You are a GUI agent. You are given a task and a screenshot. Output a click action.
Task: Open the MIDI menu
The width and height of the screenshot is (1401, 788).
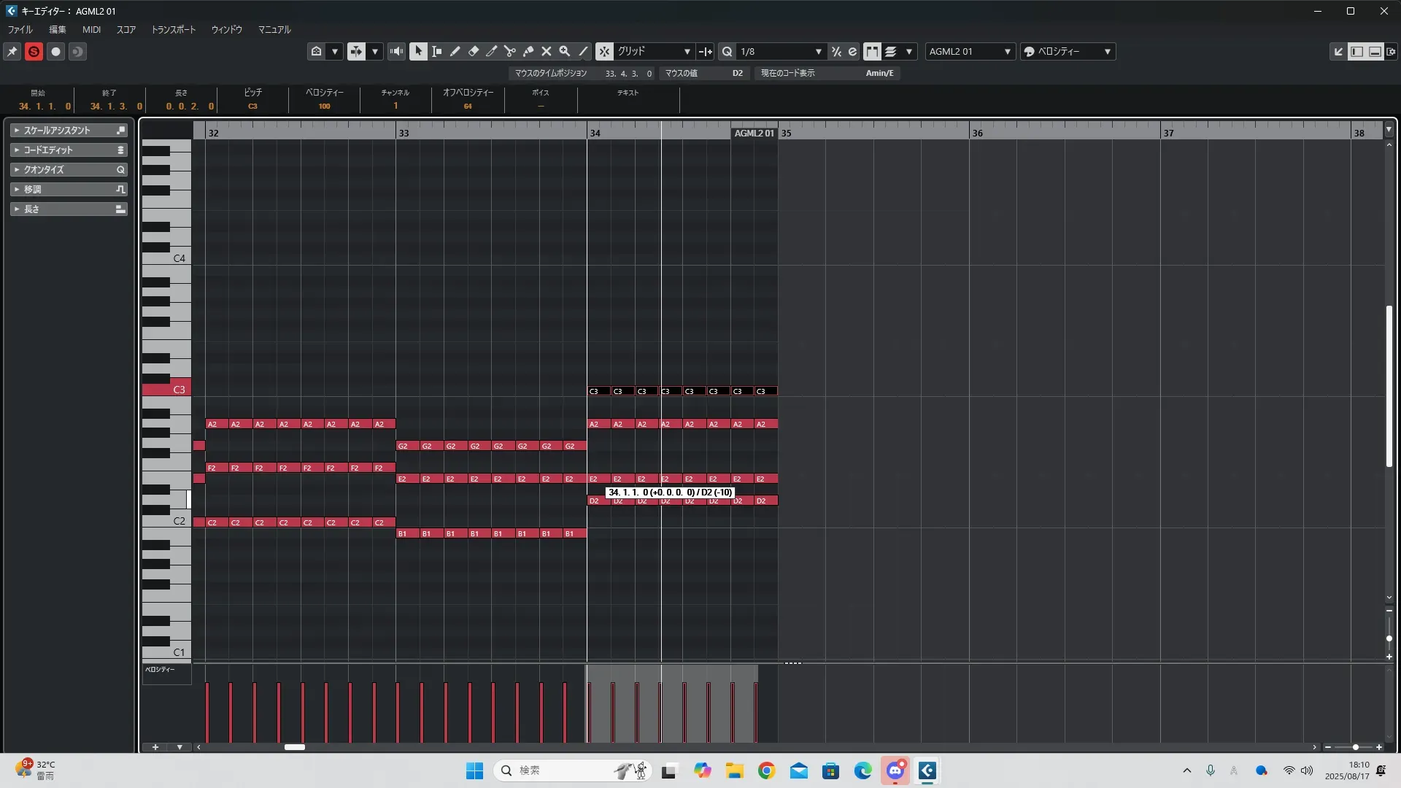(x=91, y=29)
